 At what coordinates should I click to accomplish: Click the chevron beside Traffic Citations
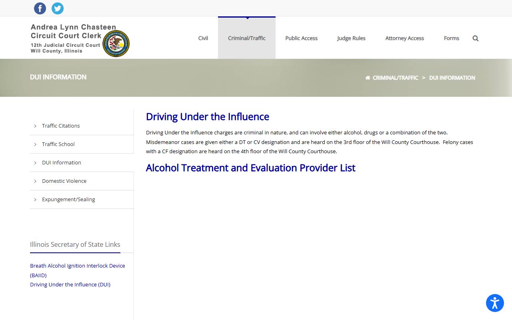[x=35, y=126]
